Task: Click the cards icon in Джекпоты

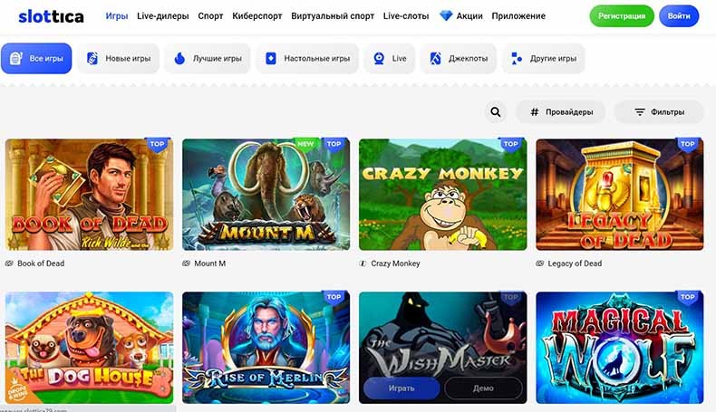Action: point(435,58)
